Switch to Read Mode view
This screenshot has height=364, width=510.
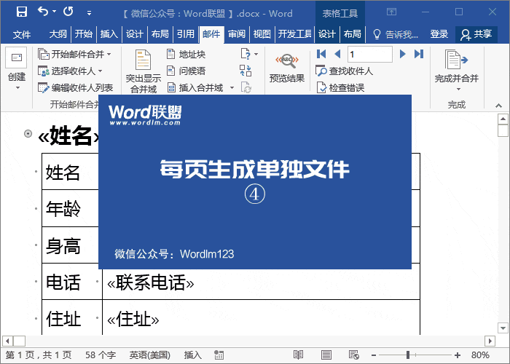[x=298, y=355]
